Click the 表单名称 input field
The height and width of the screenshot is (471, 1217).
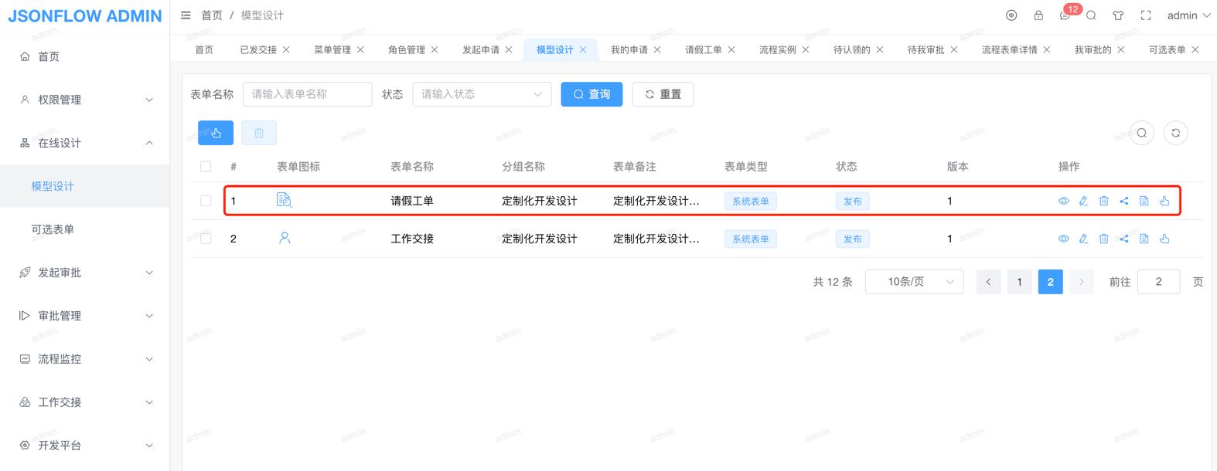coord(307,94)
